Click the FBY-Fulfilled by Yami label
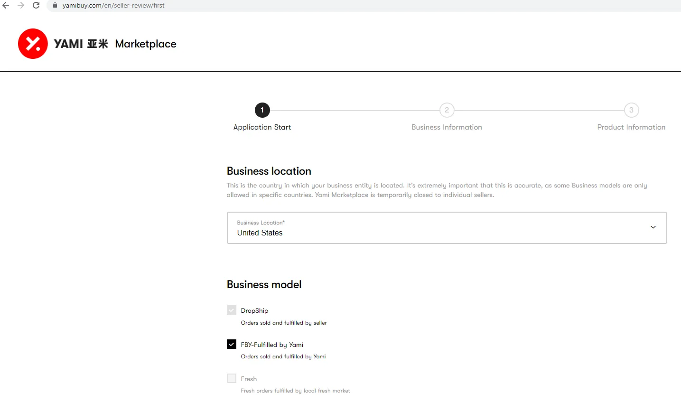Screen dimensions: 681x412 point(272,345)
